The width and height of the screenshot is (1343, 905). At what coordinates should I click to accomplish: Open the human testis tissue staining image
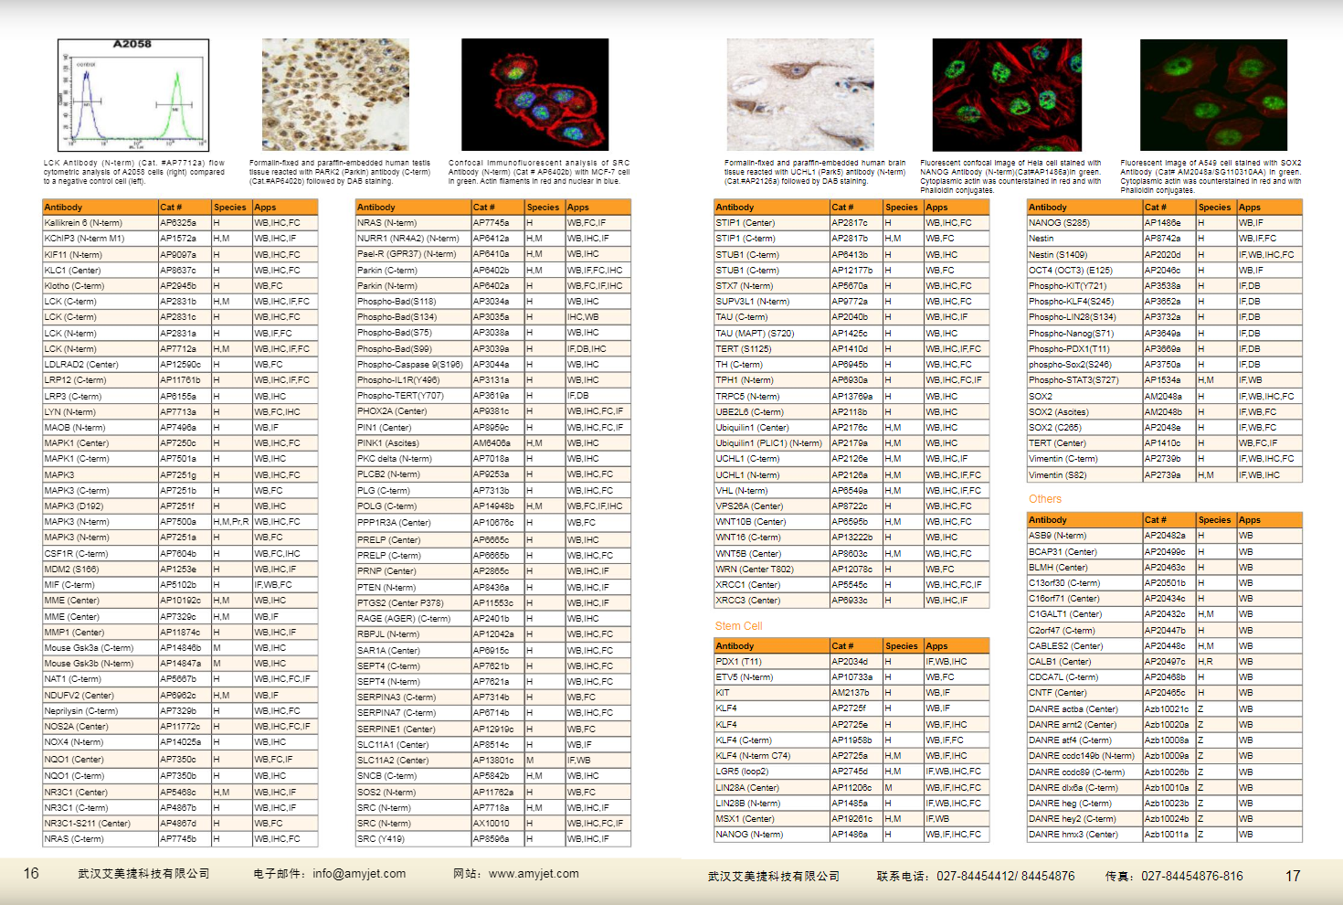click(x=335, y=95)
